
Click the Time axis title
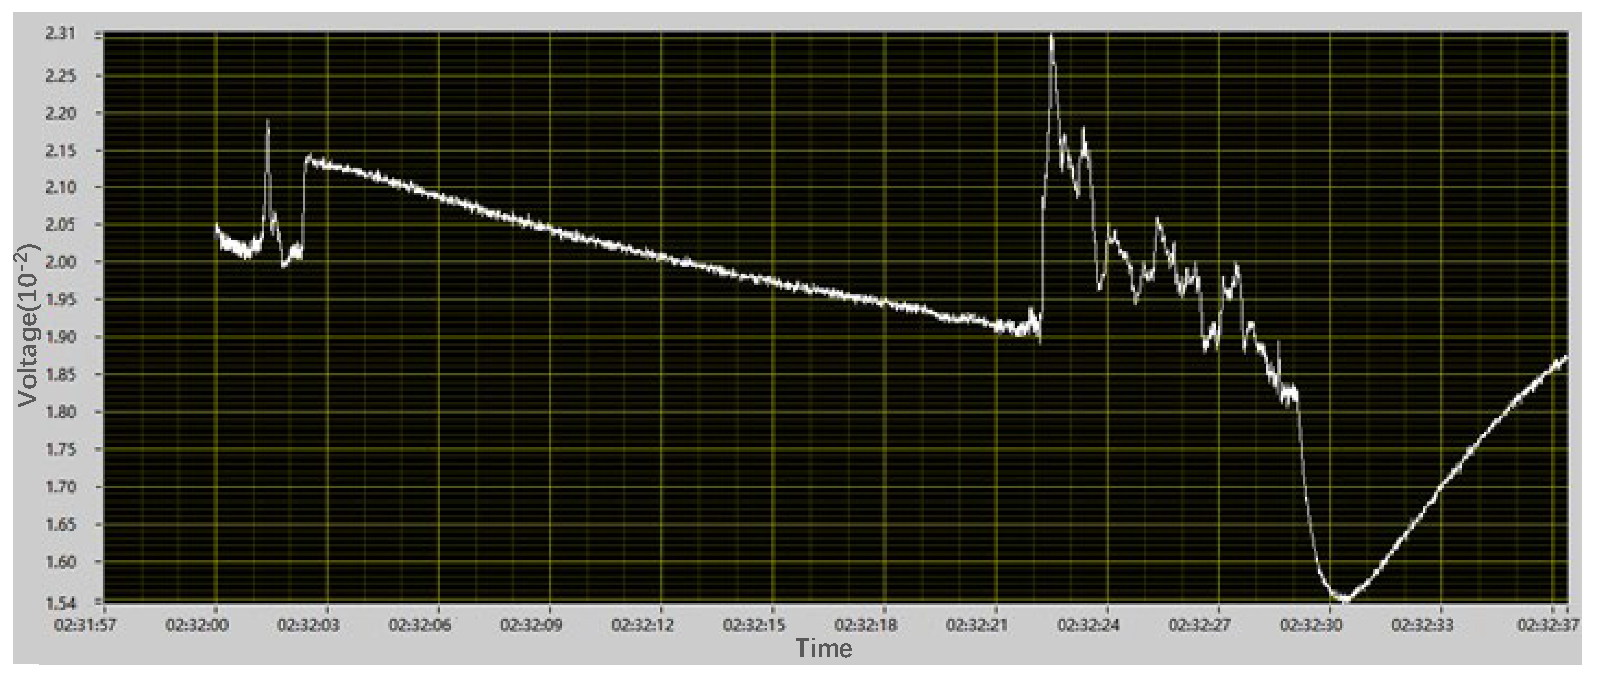click(x=823, y=649)
